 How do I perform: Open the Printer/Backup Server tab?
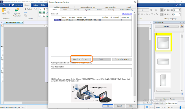(87, 7)
